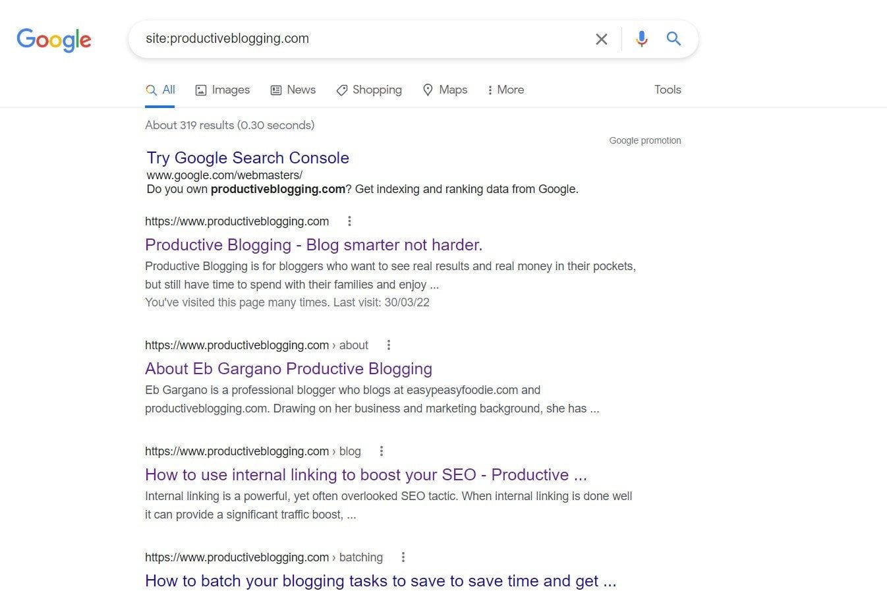Open How to batch your blogging tasks result
887x591 pixels.
381,581
